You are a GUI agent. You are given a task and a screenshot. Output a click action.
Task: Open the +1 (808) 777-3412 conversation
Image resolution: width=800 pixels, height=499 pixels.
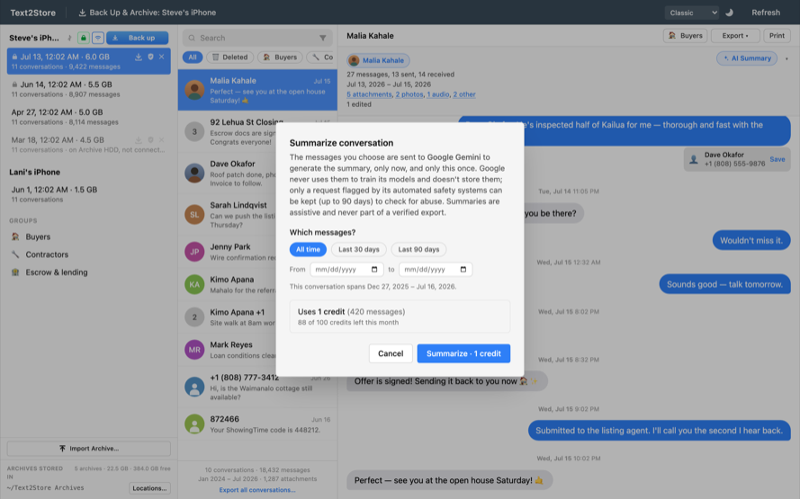pos(257,388)
